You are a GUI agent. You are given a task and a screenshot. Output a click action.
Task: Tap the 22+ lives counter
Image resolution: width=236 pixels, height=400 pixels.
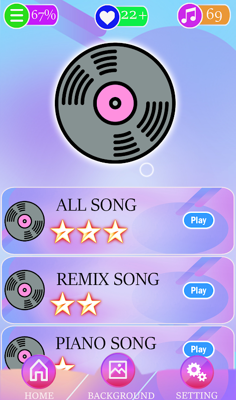(133, 15)
